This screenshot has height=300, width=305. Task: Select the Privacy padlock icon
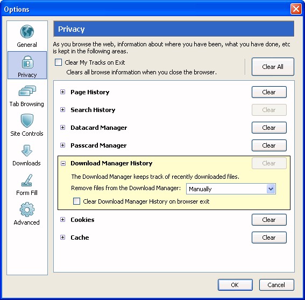pos(27,62)
